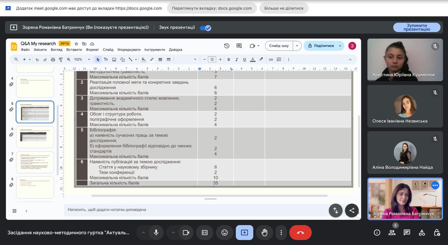This screenshot has width=448, height=245.
Task: Click Зупинити презентацію button
Action: tap(416, 27)
